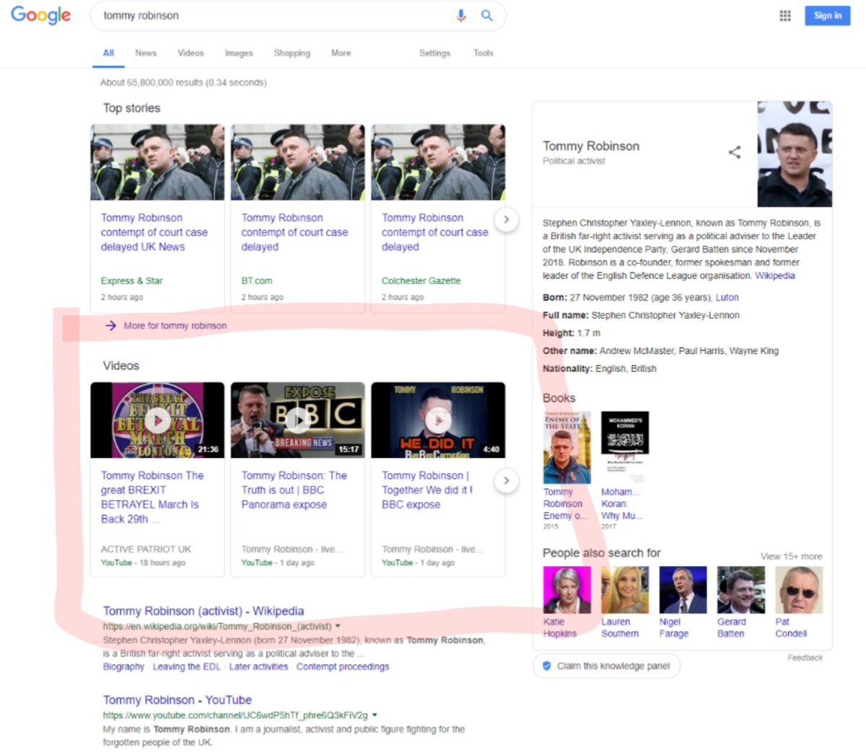
Task: Select Nigel Farage thumbnail
Action: pos(683,590)
